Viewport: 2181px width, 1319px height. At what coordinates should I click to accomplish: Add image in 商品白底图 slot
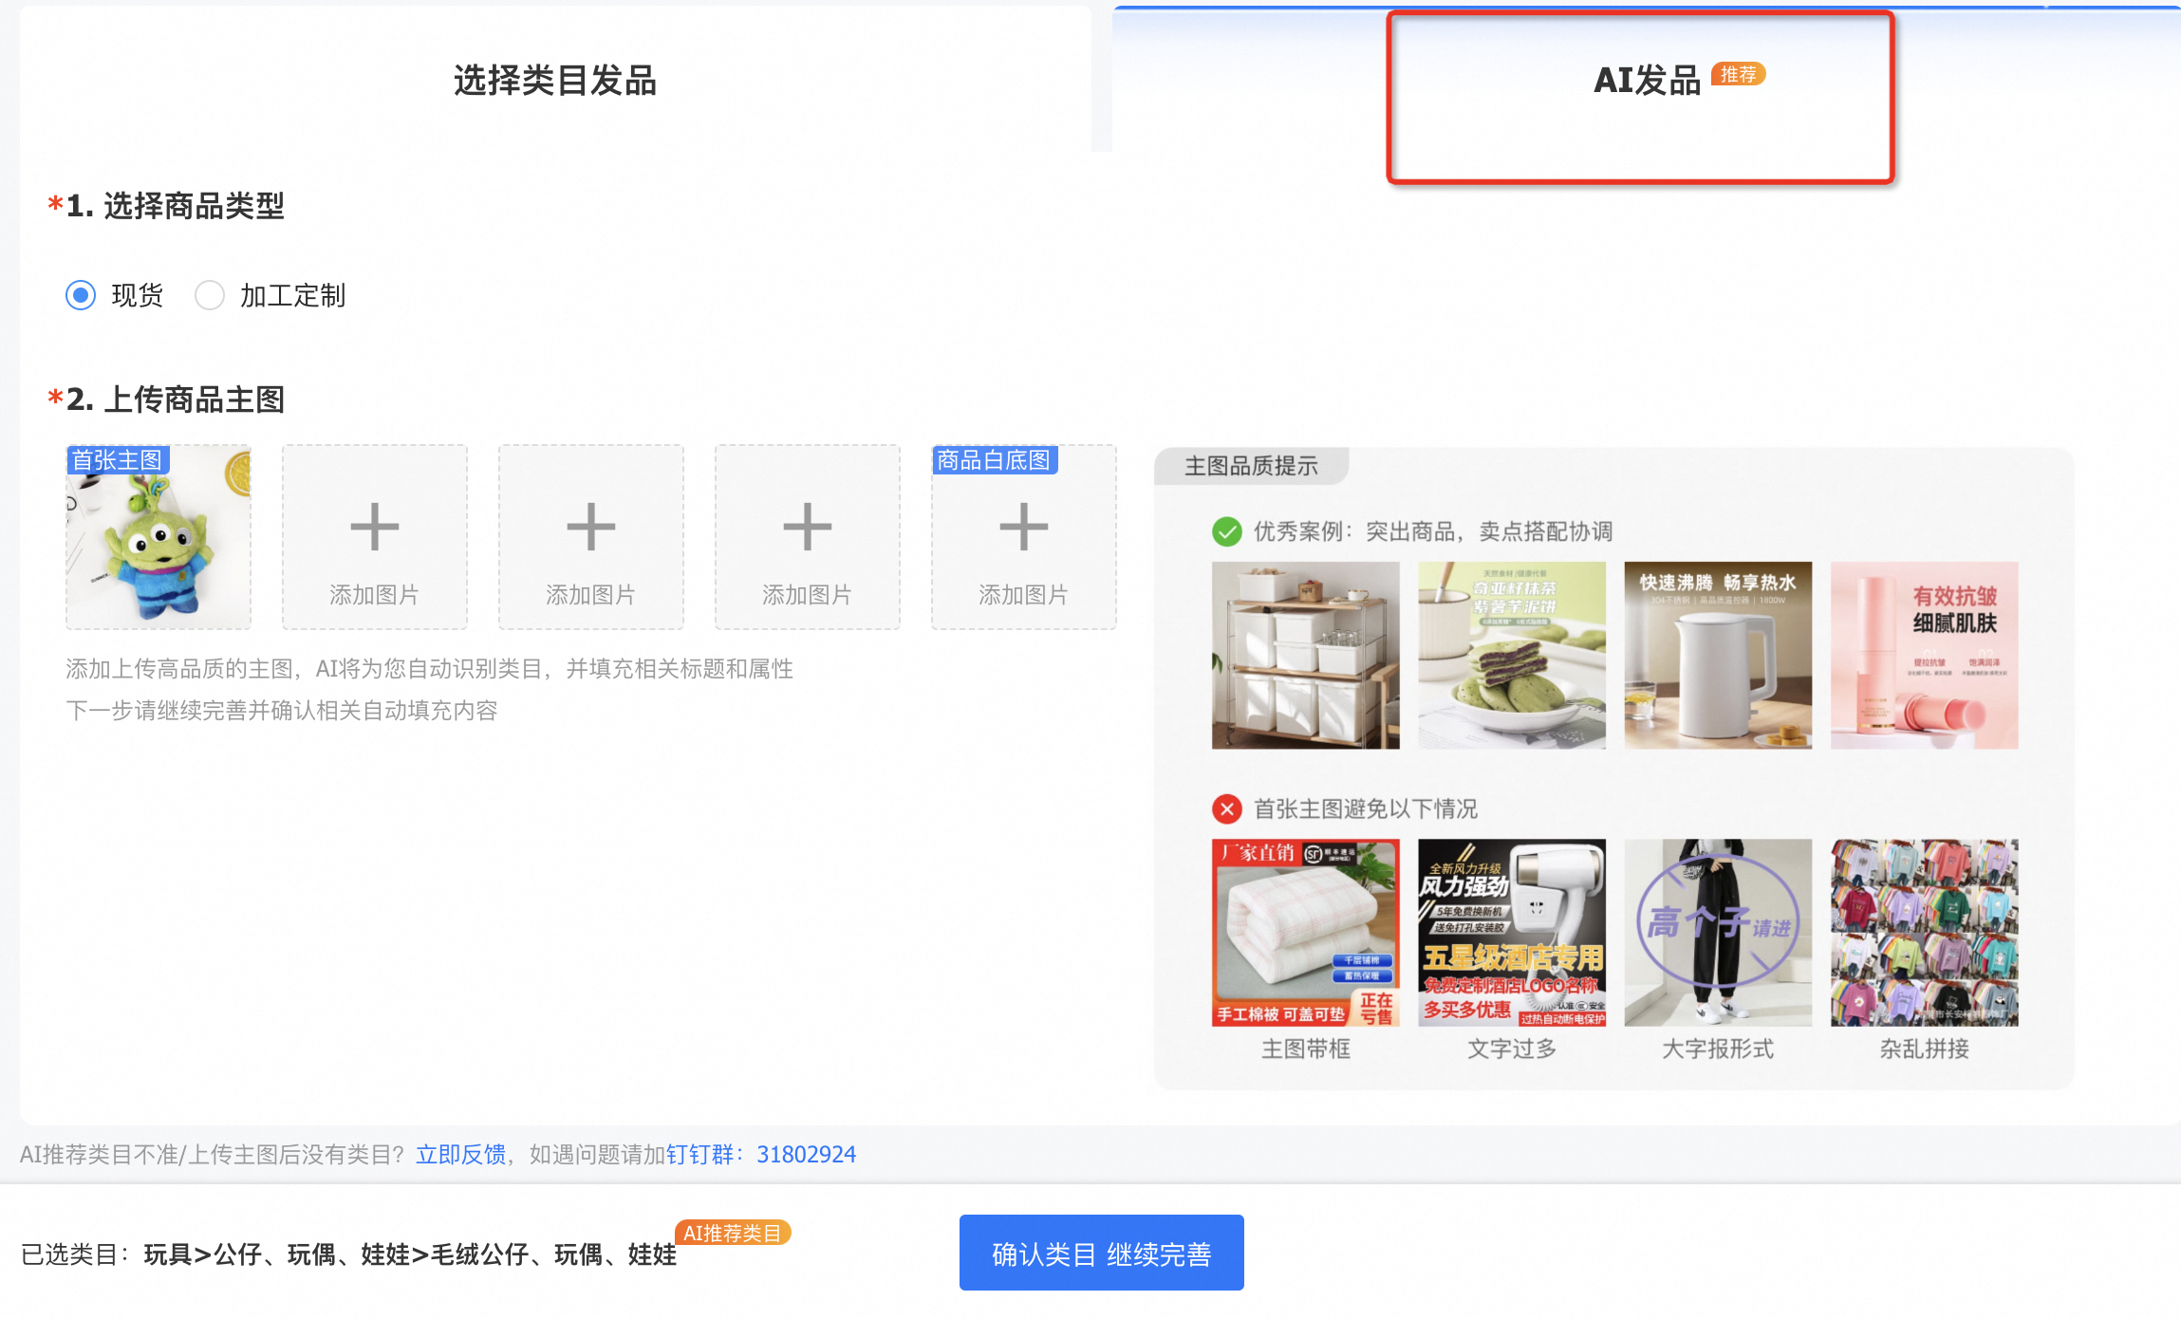(1024, 538)
